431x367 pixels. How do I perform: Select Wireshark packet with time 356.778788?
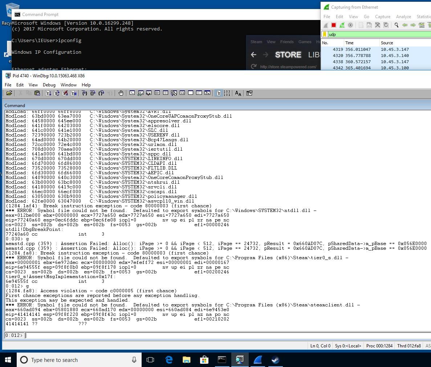coord(376,56)
